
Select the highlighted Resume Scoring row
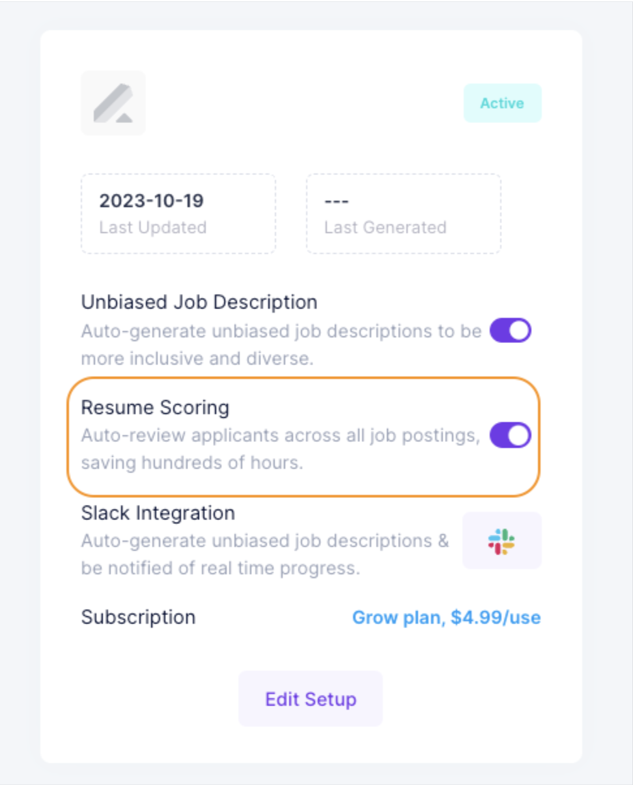[x=304, y=437]
